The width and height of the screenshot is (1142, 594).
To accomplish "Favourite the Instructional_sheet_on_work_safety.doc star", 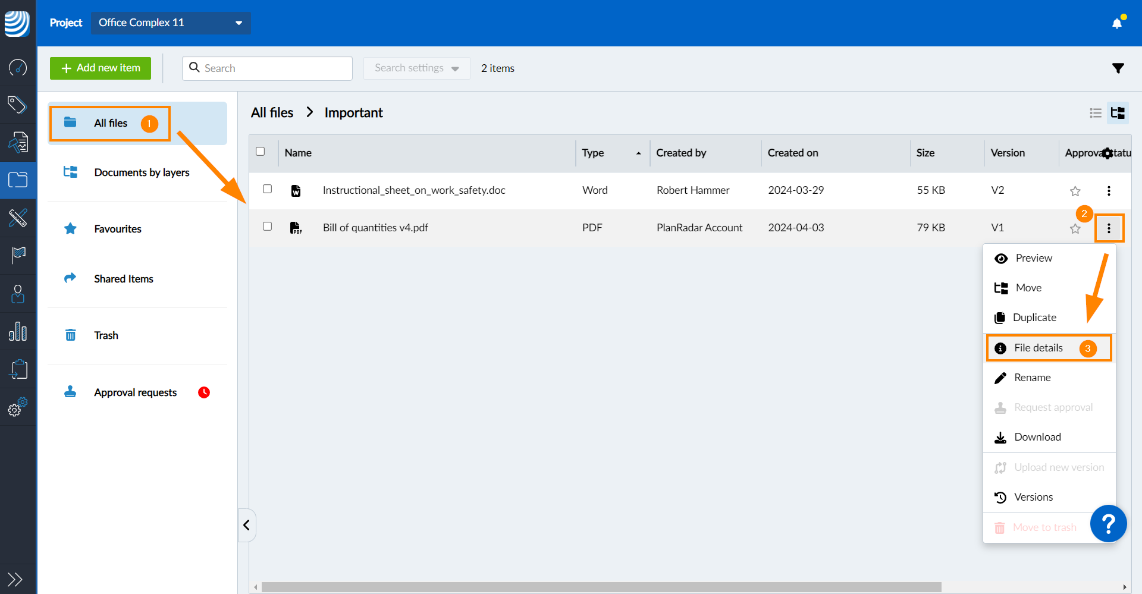I will [1075, 191].
